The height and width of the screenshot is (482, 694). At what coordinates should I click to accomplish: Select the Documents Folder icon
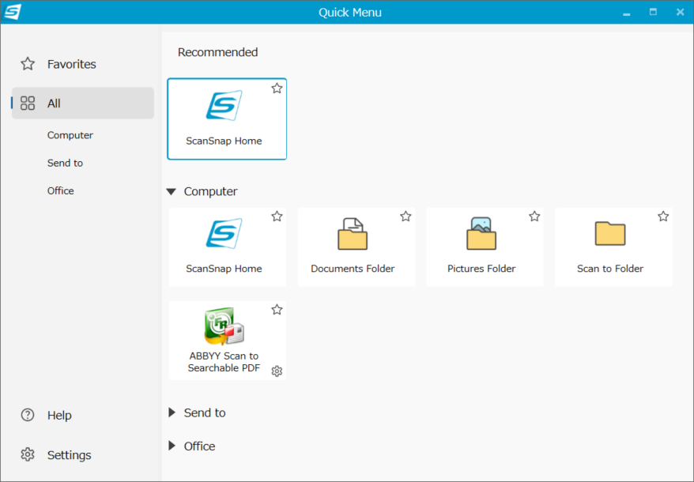tap(353, 235)
